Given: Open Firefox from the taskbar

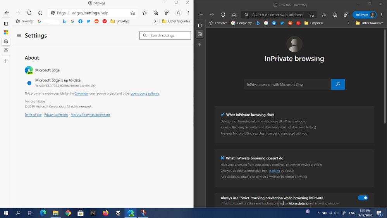Looking at the screenshot, I should click(105, 213).
